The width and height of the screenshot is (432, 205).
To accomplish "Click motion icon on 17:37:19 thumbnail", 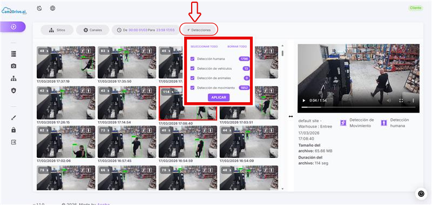I will point(83,51).
